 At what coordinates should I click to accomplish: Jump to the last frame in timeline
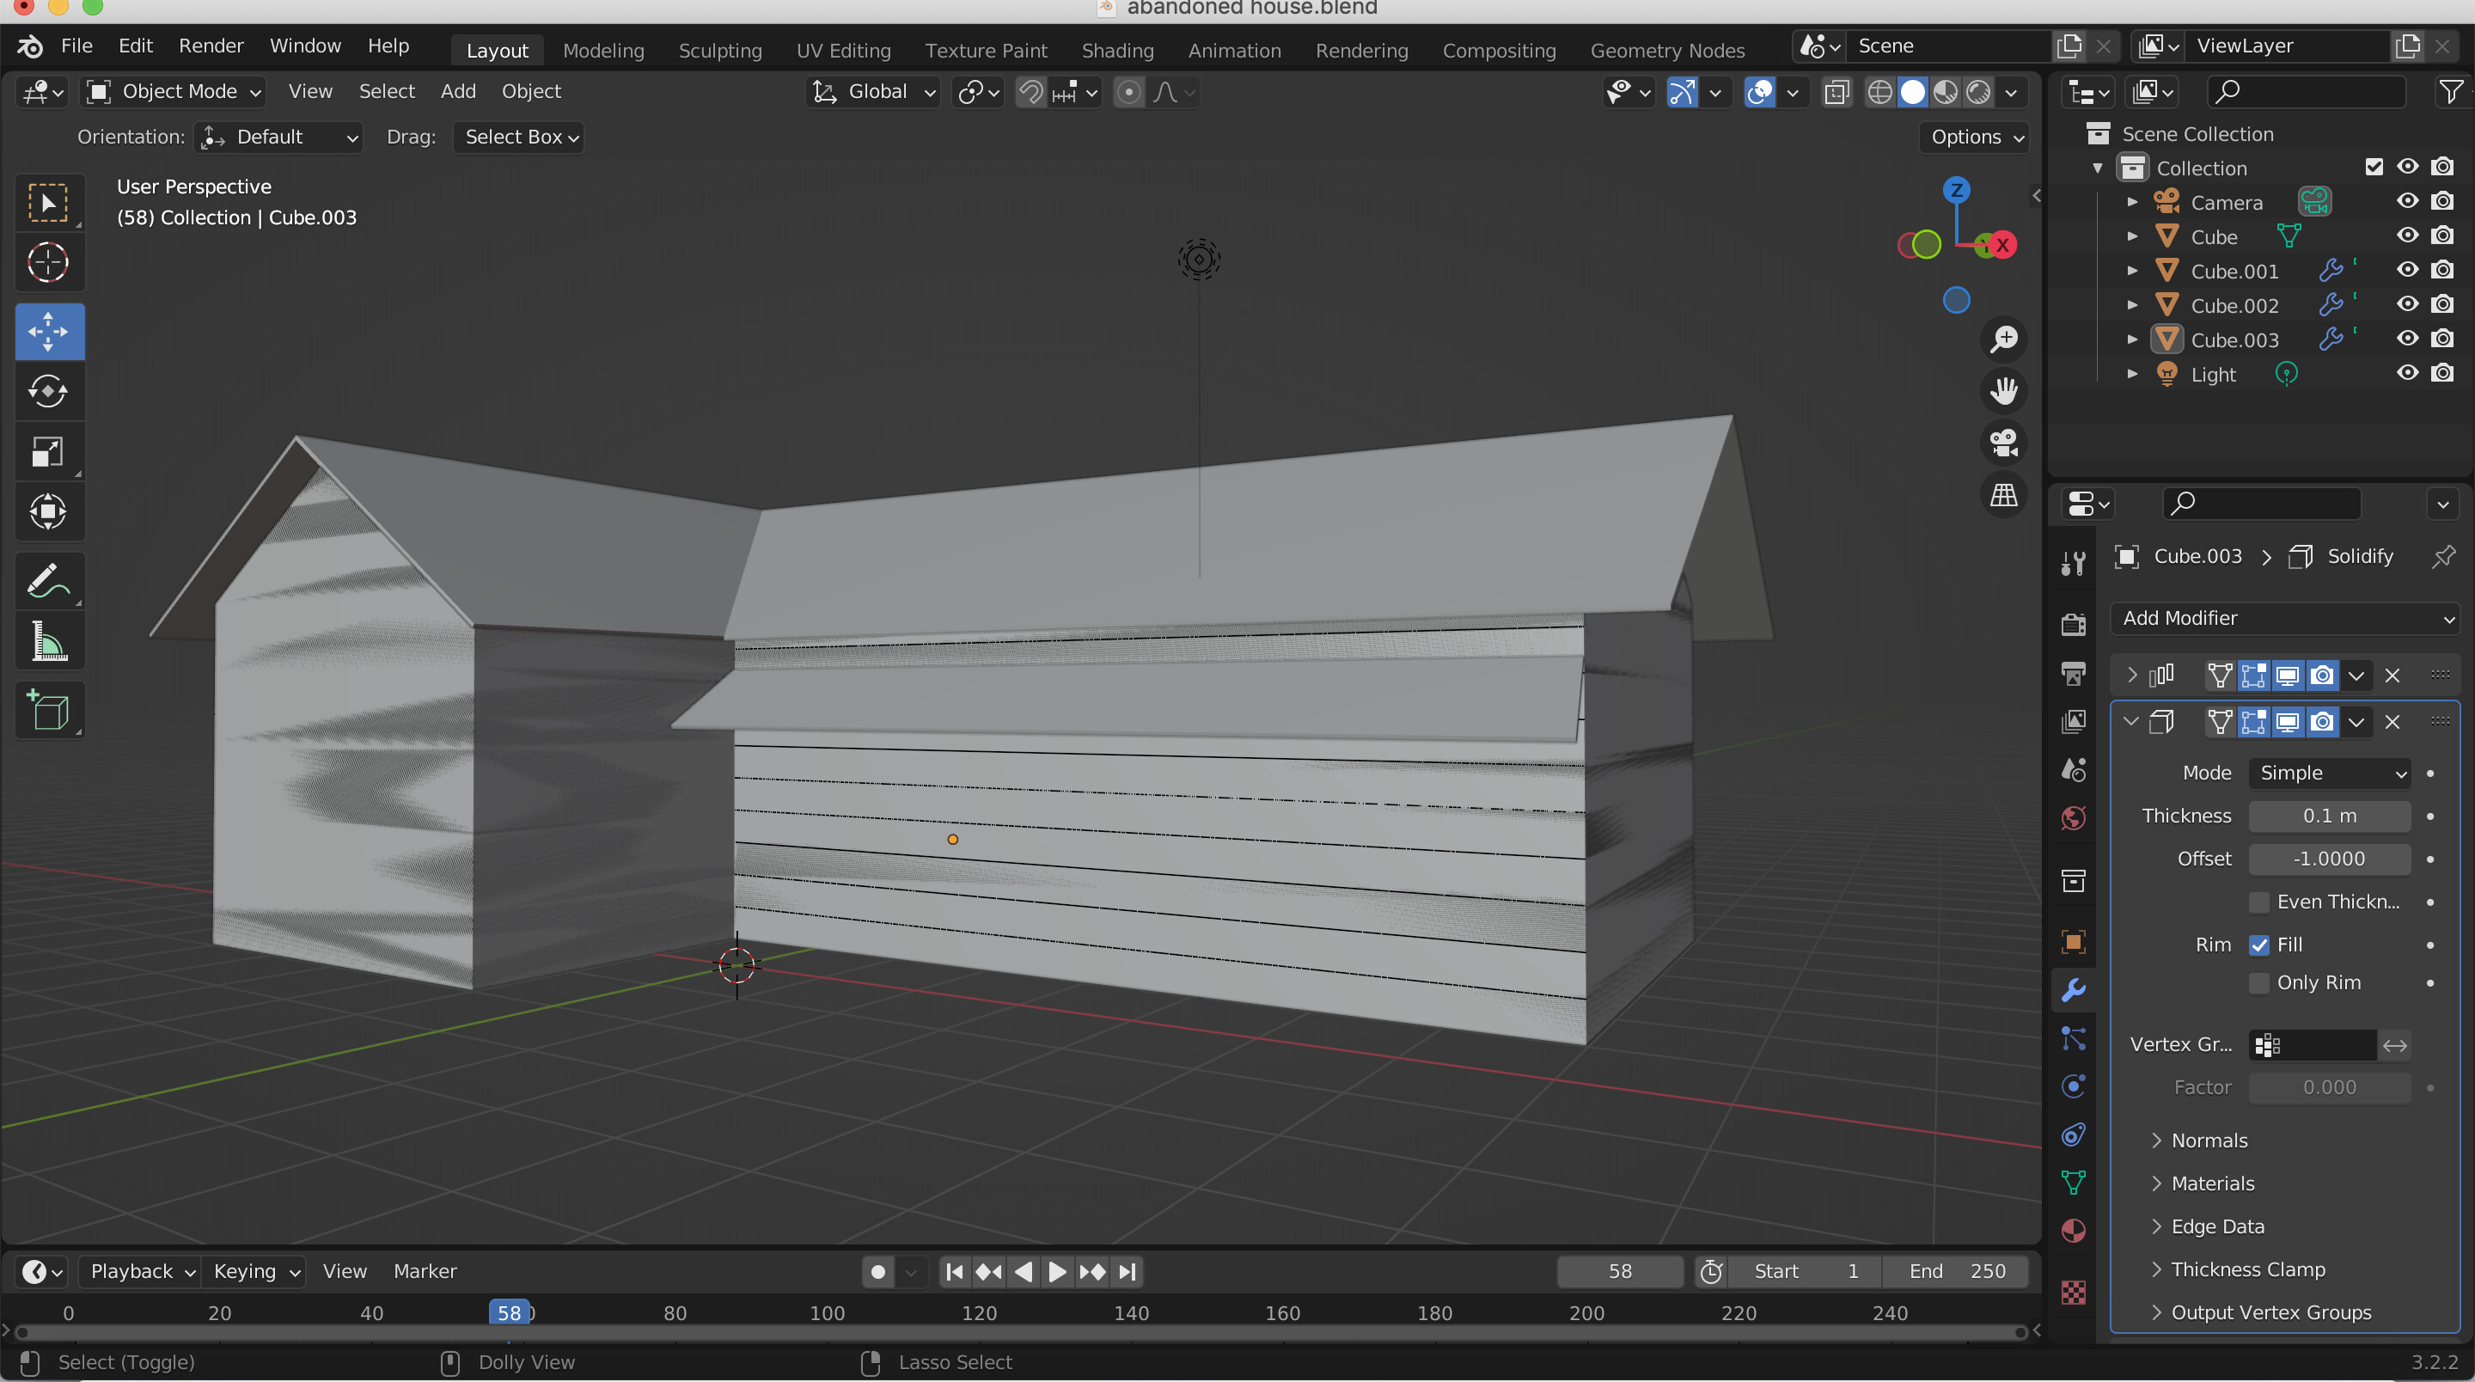1127,1271
